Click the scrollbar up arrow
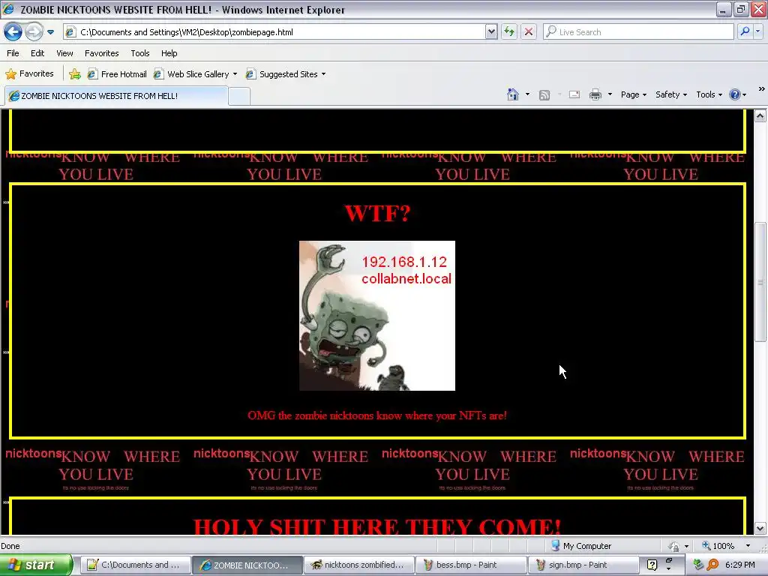The image size is (768, 576). click(x=760, y=116)
